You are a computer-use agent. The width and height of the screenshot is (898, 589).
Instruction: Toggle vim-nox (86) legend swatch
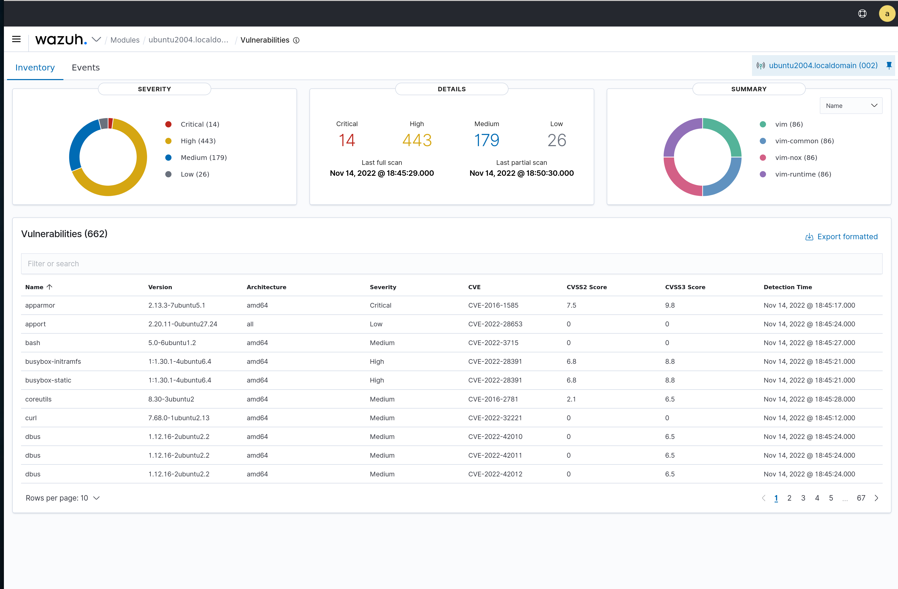coord(763,157)
